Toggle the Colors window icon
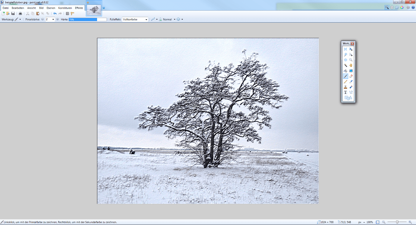 click(402, 8)
